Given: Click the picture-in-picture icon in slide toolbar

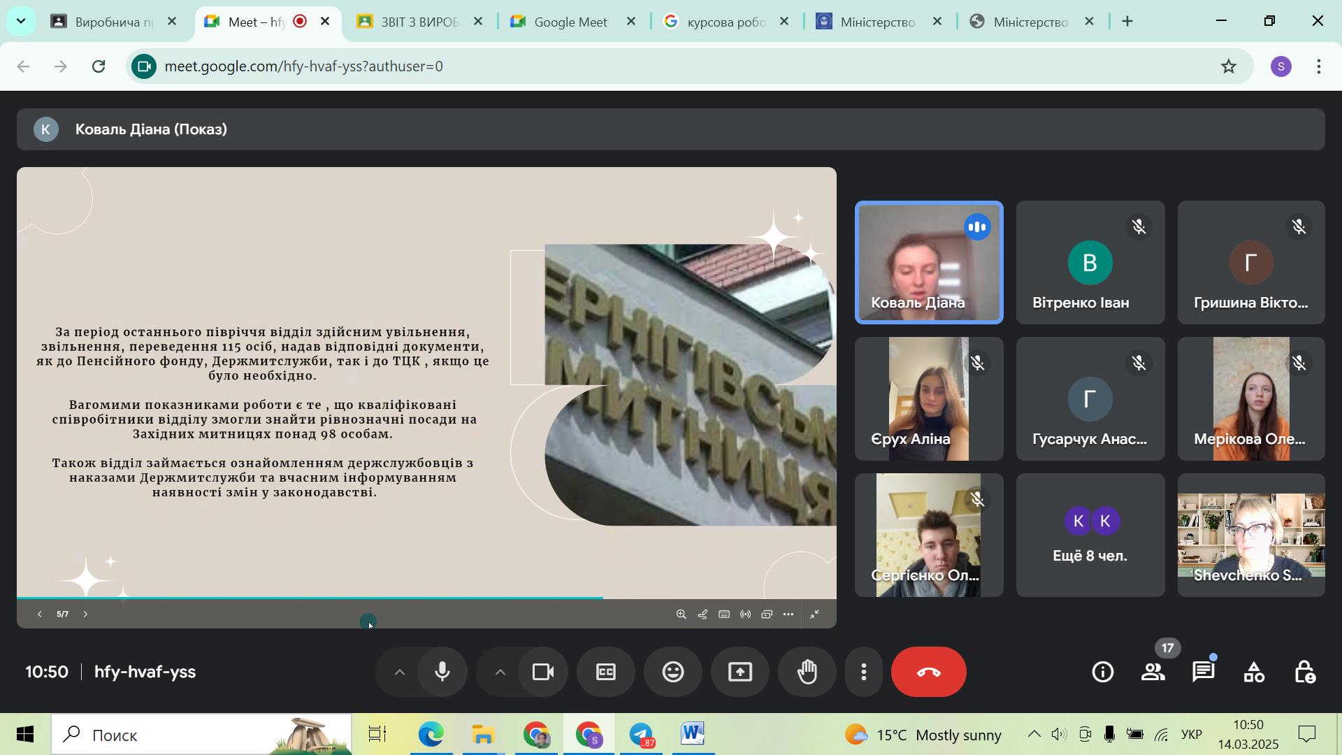Looking at the screenshot, I should pos(767,614).
